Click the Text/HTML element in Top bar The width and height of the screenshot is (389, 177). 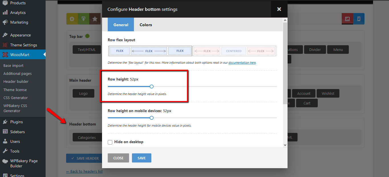coord(87,50)
